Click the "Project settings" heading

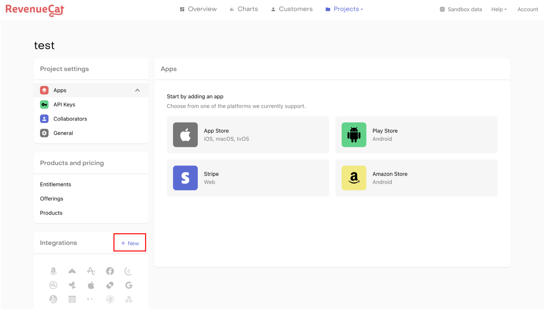(x=65, y=69)
